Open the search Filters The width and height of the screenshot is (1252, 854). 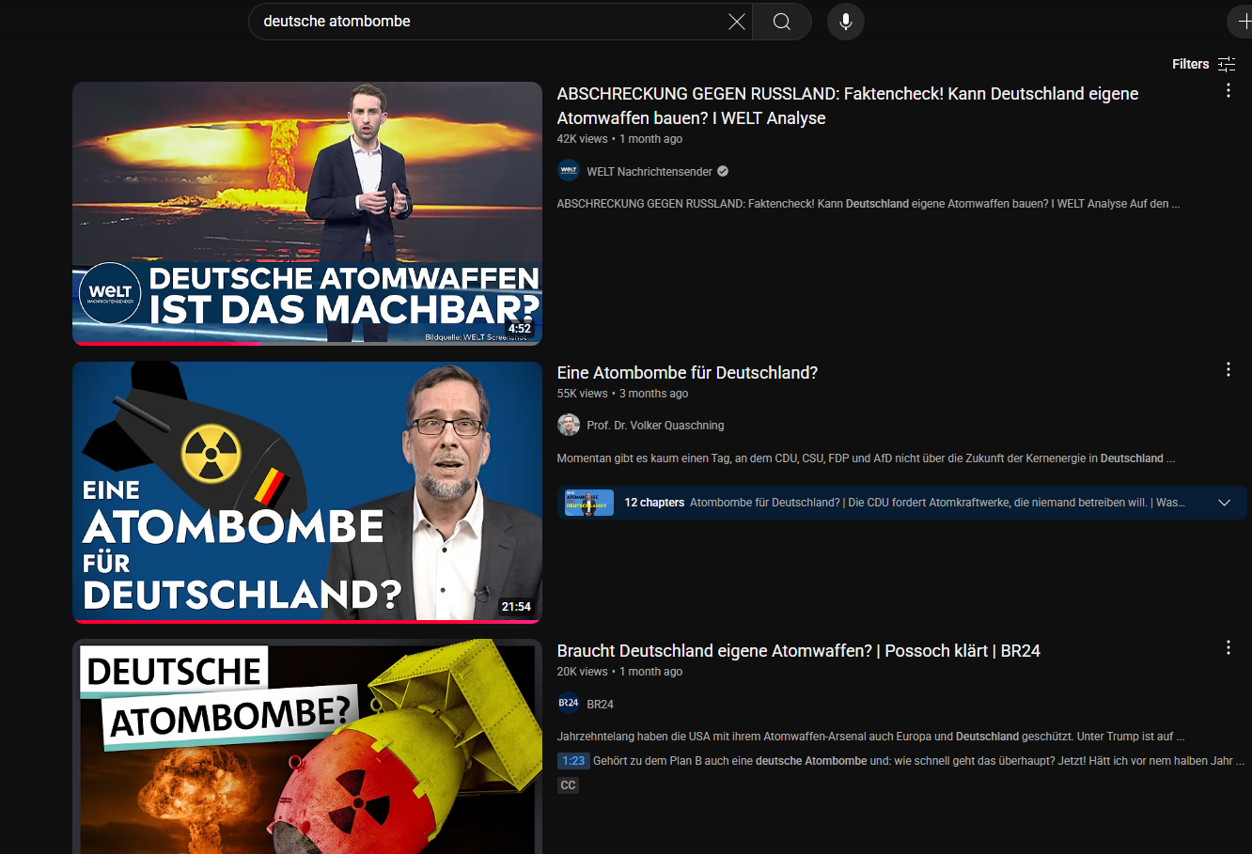click(1204, 64)
